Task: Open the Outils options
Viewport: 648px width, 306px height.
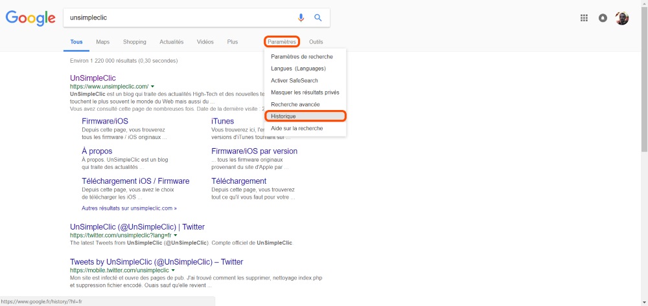Action: [316, 42]
